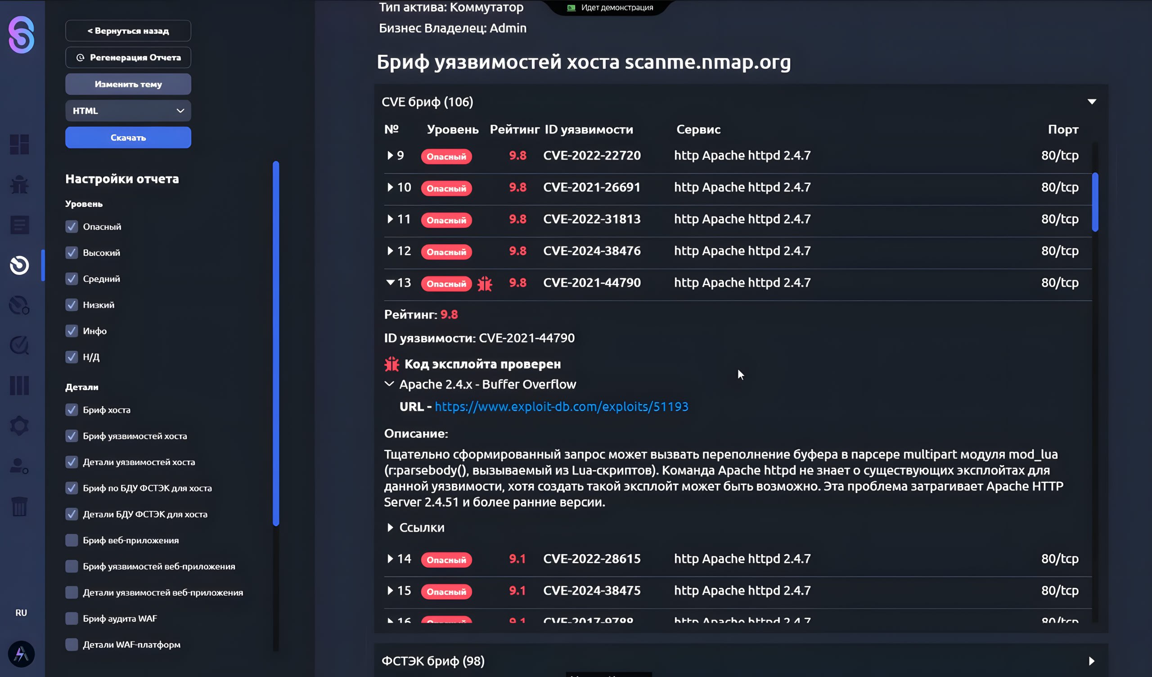Image resolution: width=1152 pixels, height=677 pixels.
Task: Click the exploit bug icon on row 13
Action: point(485,283)
